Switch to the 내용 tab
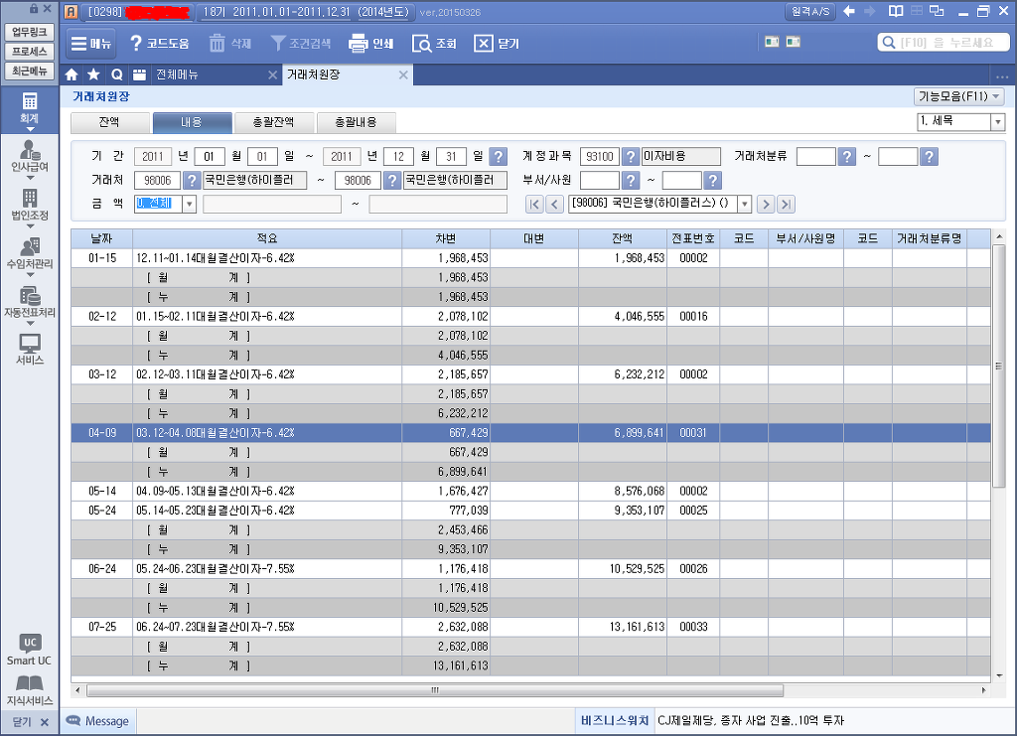1017x736 pixels. (x=192, y=122)
